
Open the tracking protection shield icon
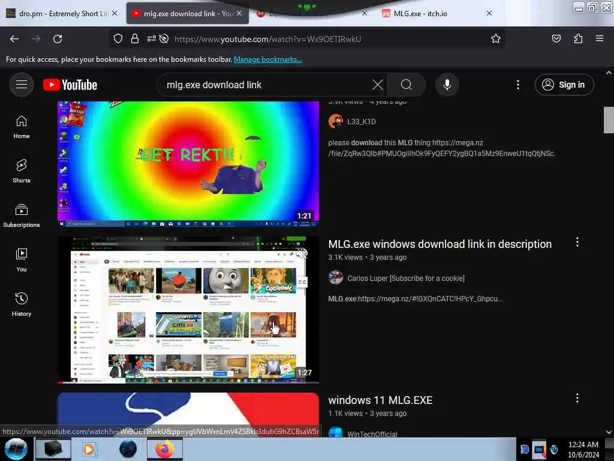(118, 39)
